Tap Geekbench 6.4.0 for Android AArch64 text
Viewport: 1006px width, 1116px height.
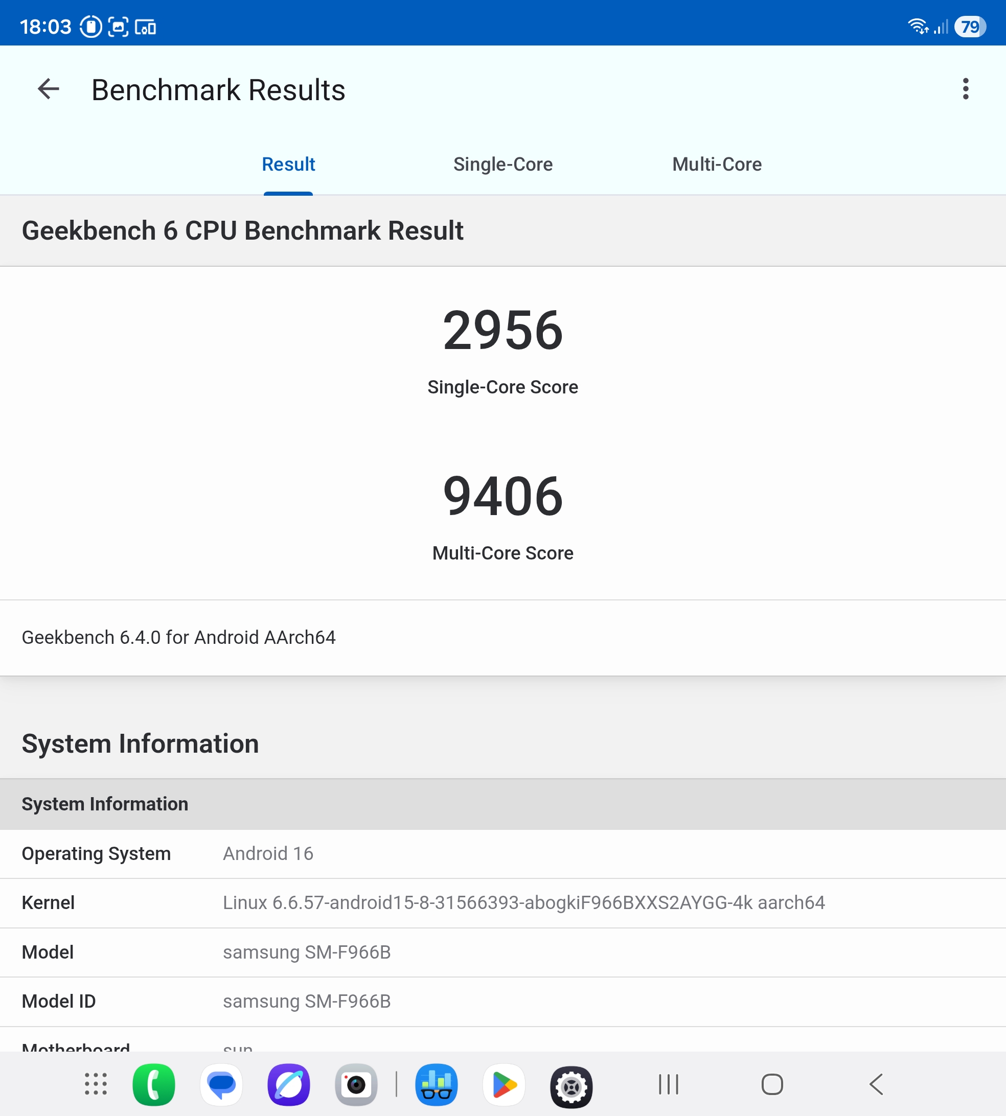click(178, 637)
